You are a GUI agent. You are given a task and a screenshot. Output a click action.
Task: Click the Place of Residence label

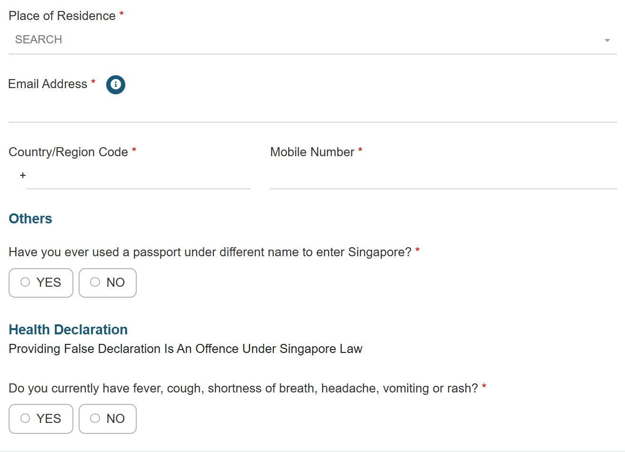(x=62, y=16)
